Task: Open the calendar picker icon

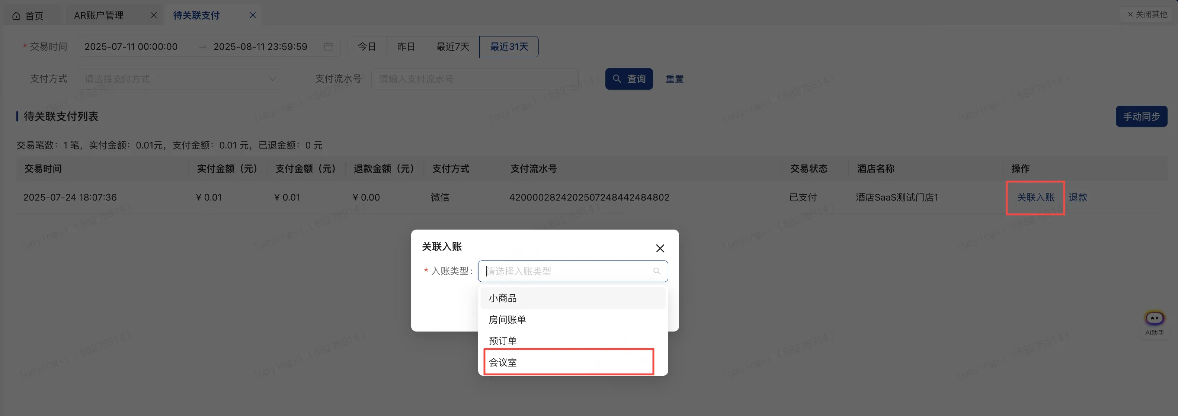Action: click(328, 47)
